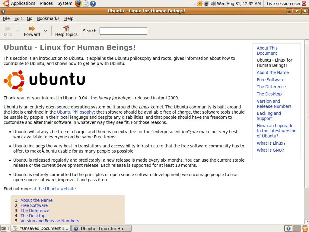Click numbered list item The Desktop
Screen dimensions: 309x232
33,216
